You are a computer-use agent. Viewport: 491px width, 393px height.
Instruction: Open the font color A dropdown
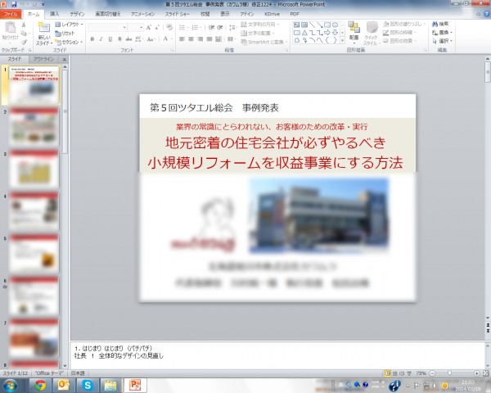(167, 39)
